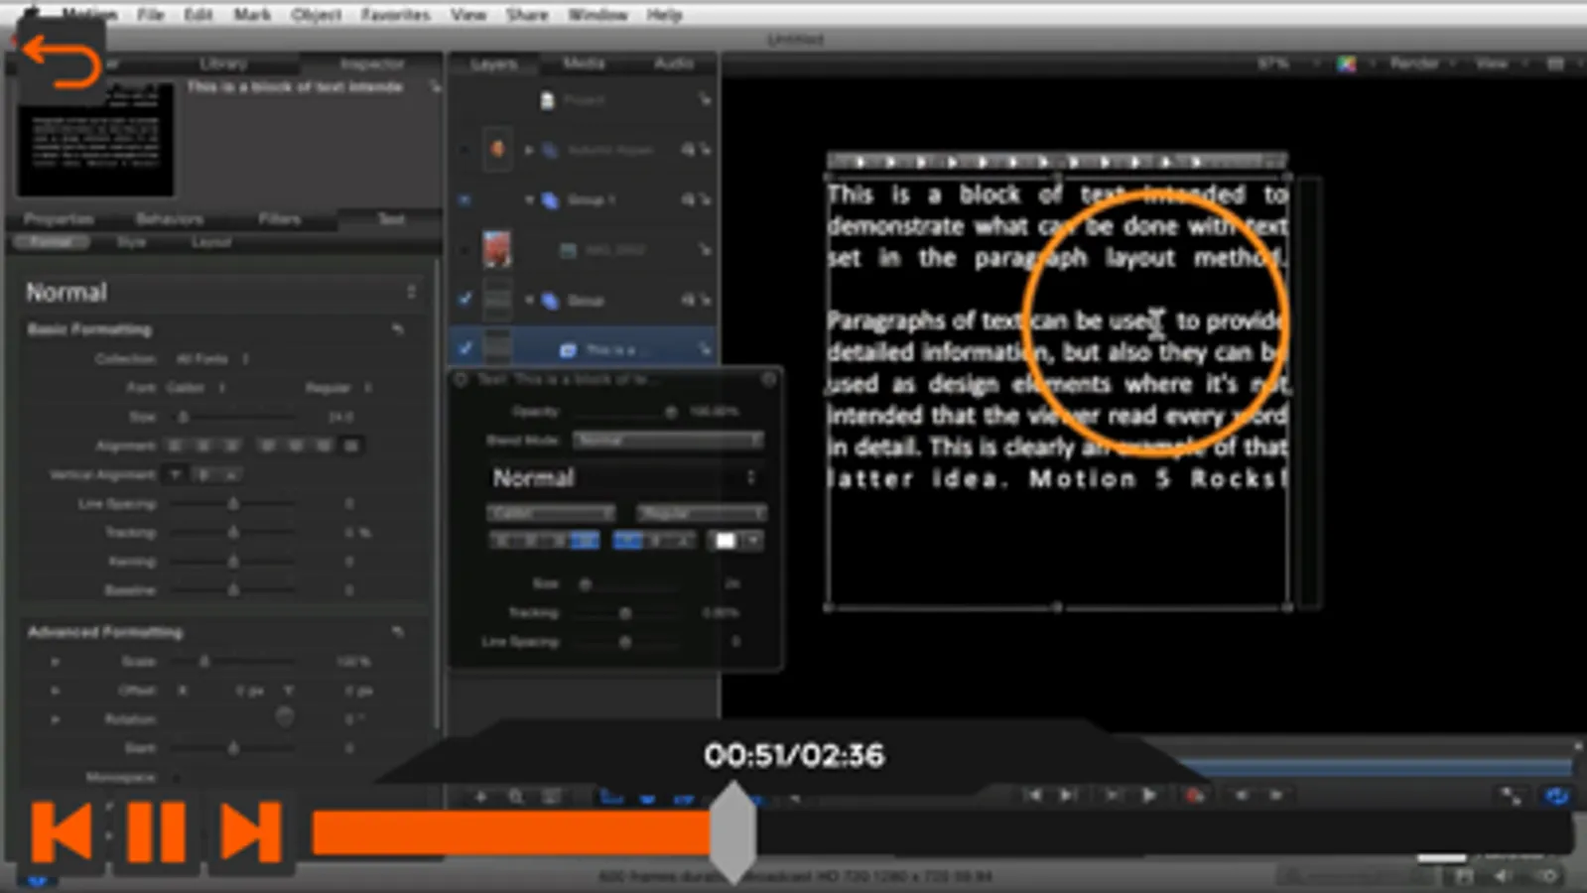Image resolution: width=1587 pixels, height=893 pixels.
Task: Open Normal text style preset in Inspector
Action: (221, 292)
